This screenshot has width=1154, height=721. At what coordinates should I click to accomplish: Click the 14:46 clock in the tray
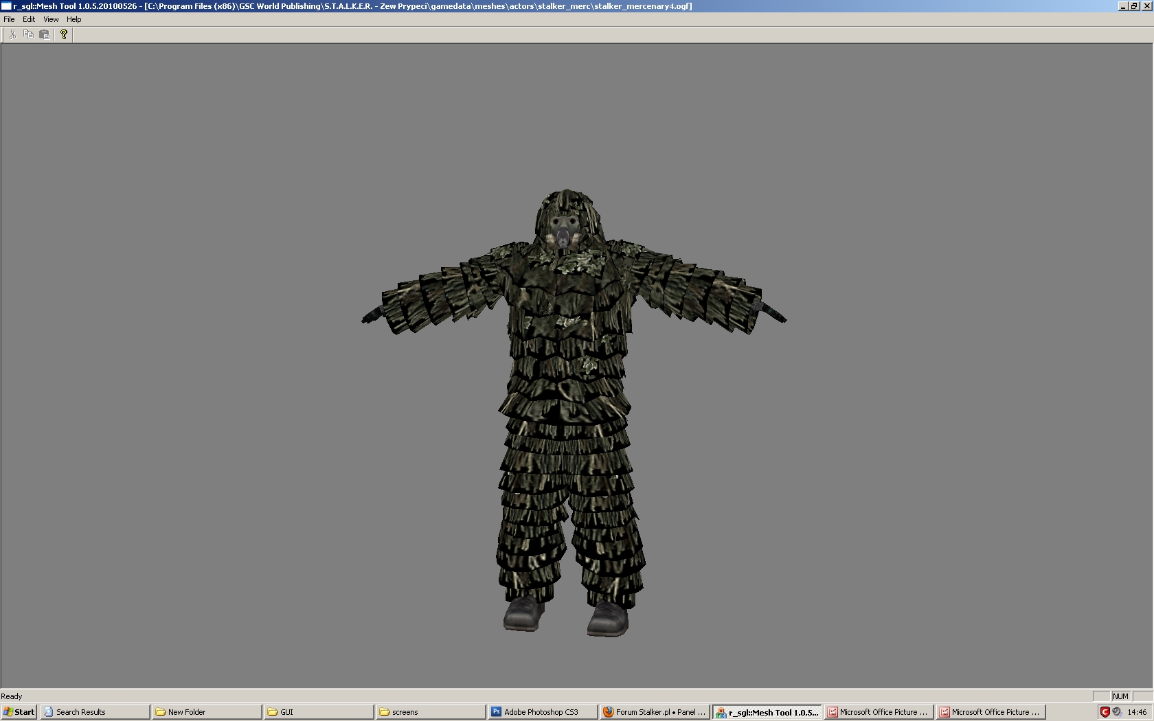pyautogui.click(x=1137, y=712)
